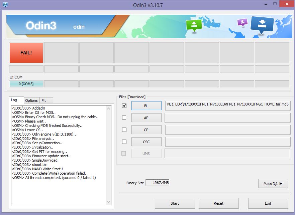Click the log scrollbar up arrow
Image resolution: width=295 pixels, height=215 pixels.
pyautogui.click(x=109, y=109)
